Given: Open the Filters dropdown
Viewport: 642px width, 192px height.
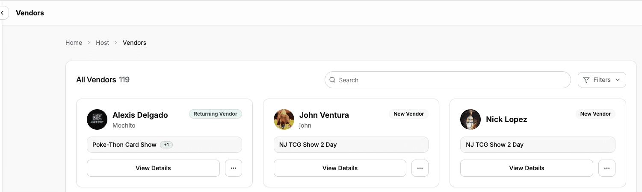Looking at the screenshot, I should click(x=602, y=80).
